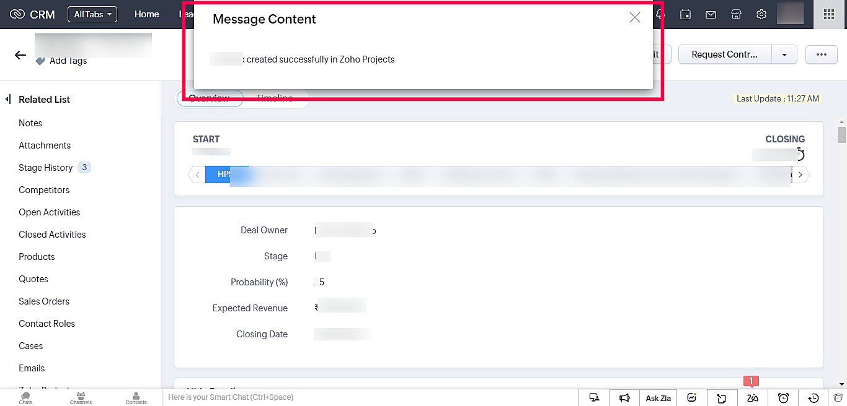The image size is (847, 406).
Task: Select Emails in Related List
Action: [x=32, y=368]
